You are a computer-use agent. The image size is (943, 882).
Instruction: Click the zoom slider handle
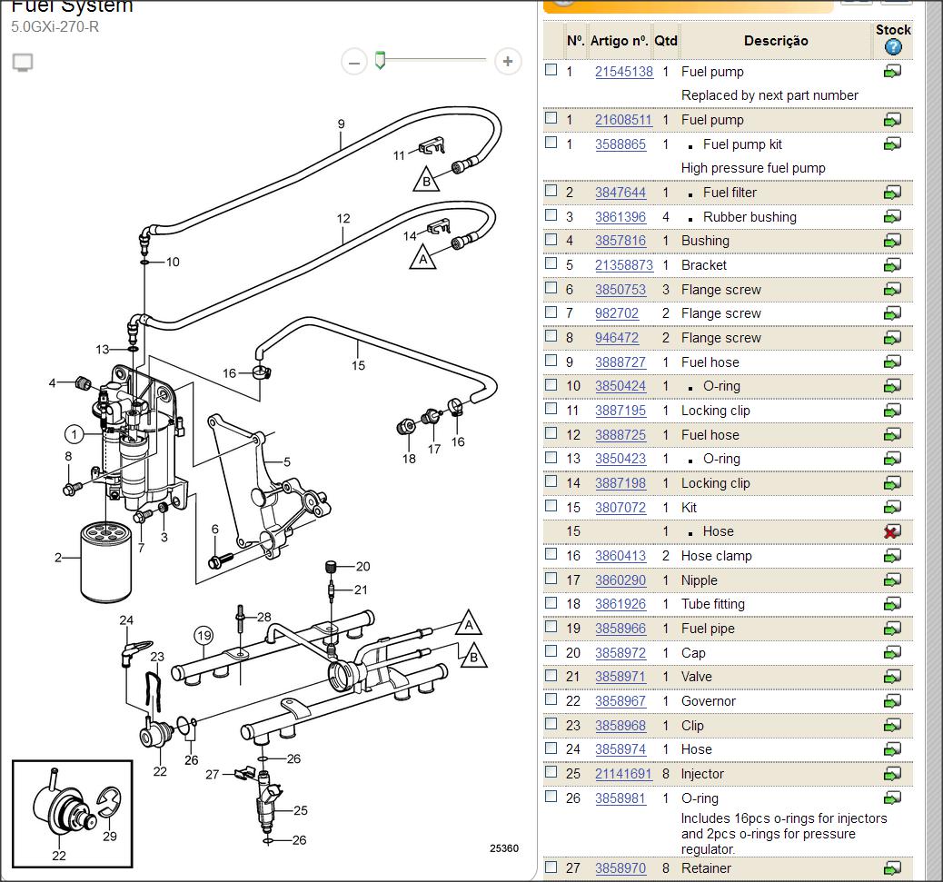coord(380,60)
